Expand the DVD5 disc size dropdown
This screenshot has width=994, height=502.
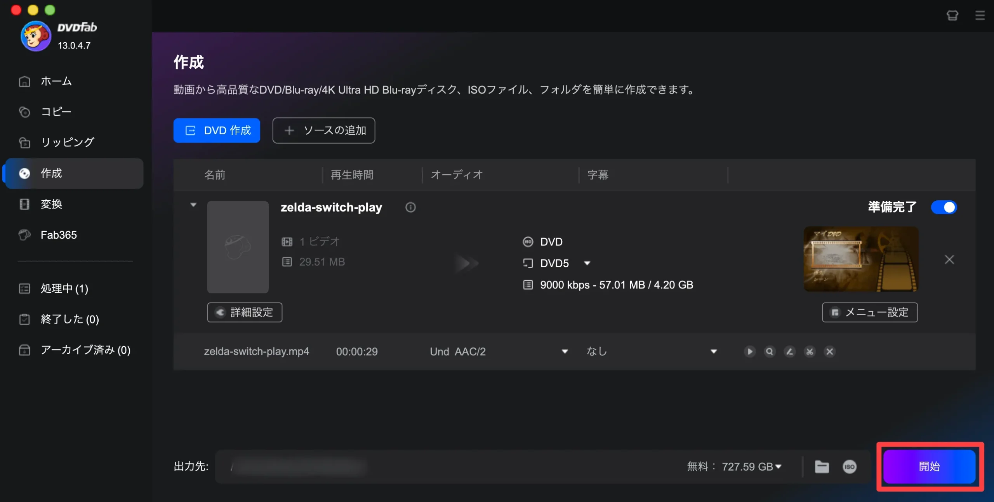[x=587, y=263]
